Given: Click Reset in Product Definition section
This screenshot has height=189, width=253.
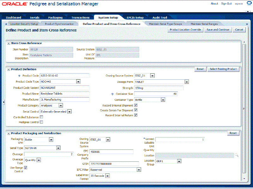Looking at the screenshot, I should coord(201,69).
